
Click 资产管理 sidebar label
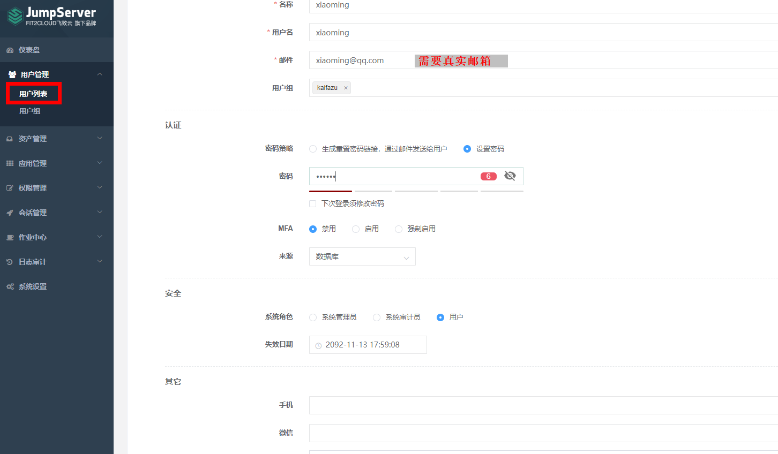pos(33,139)
